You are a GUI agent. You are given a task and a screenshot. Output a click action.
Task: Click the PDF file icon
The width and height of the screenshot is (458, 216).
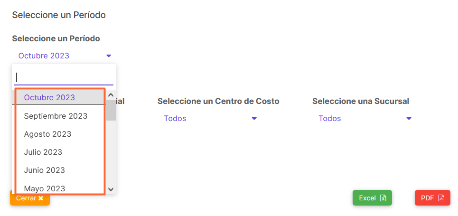point(441,198)
